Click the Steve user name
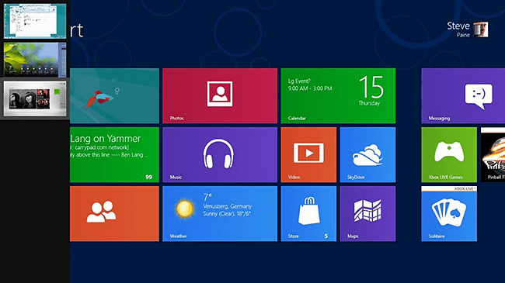The height and width of the screenshot is (283, 505). tap(458, 26)
